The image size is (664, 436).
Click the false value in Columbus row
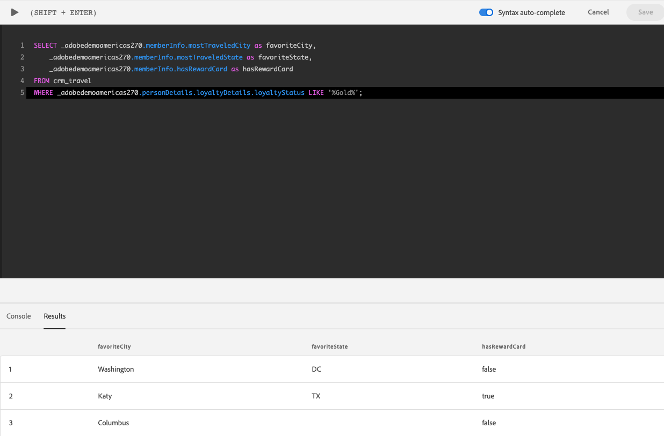pos(489,423)
